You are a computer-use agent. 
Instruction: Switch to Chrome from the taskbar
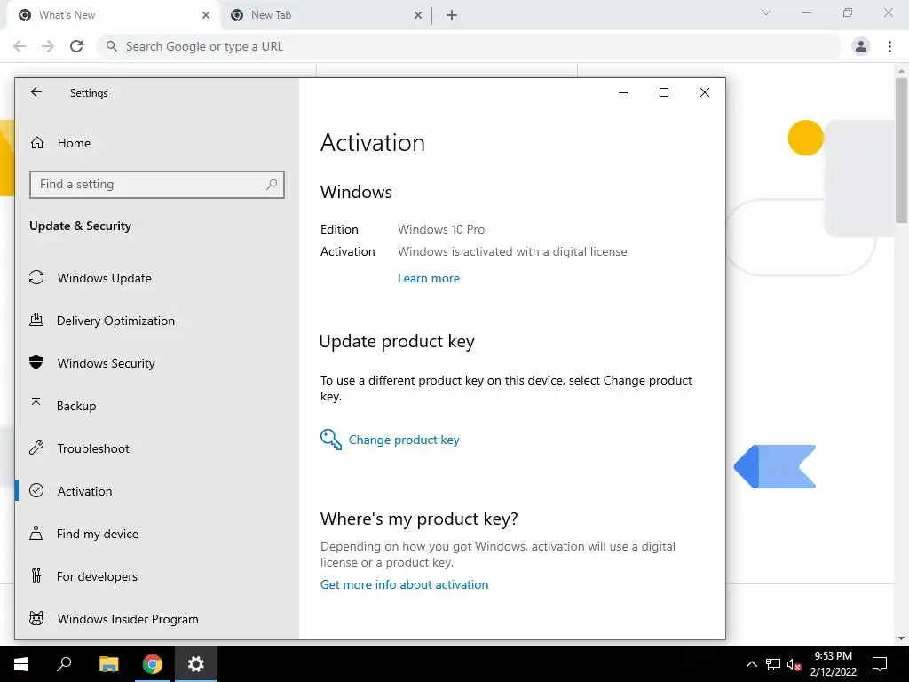pos(153,664)
